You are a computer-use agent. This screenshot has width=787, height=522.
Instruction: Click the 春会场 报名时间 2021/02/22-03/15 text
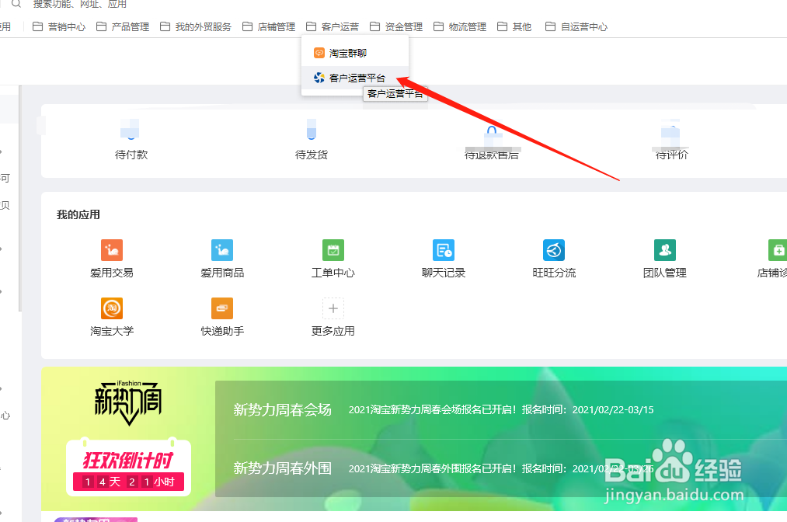(501, 410)
